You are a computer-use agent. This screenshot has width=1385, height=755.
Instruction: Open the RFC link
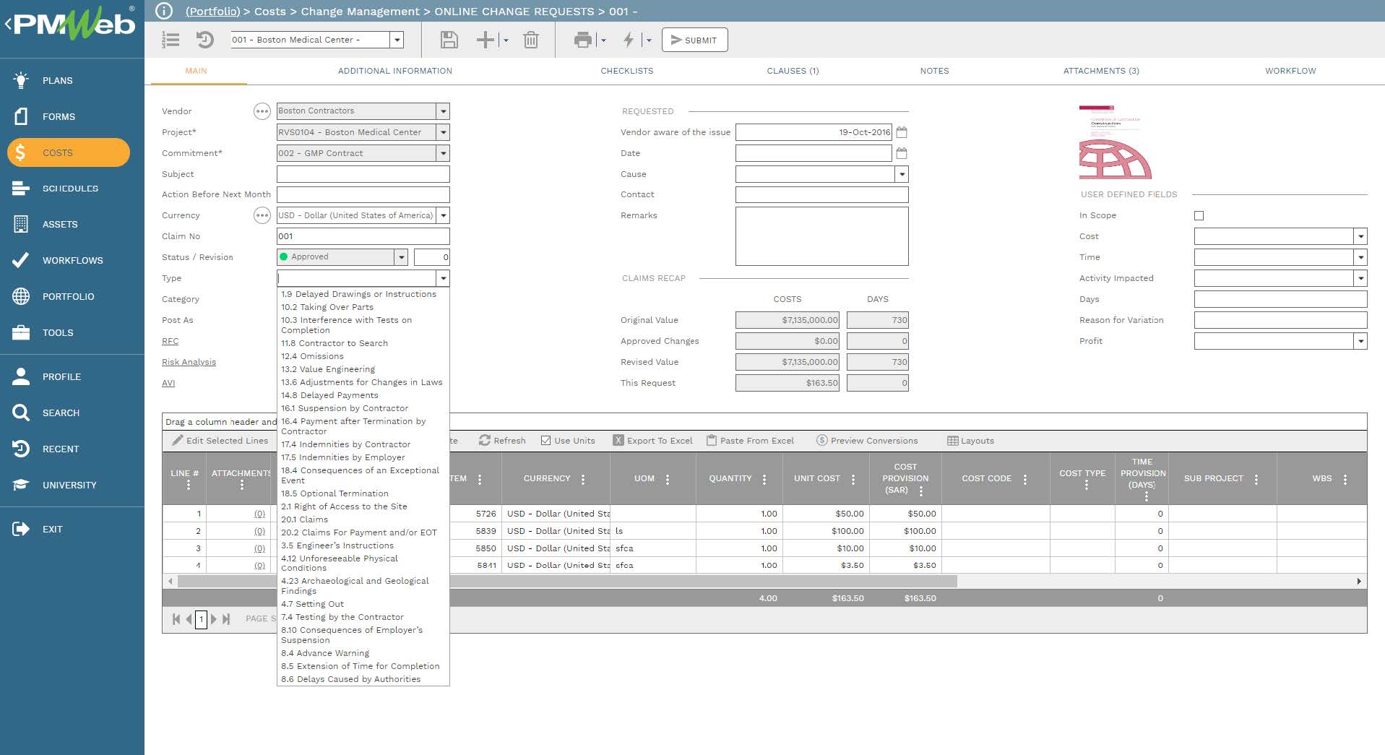(170, 341)
